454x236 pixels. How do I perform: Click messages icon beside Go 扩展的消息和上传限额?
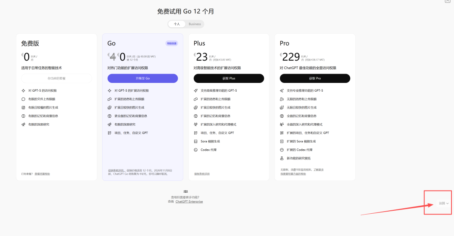tap(109, 99)
